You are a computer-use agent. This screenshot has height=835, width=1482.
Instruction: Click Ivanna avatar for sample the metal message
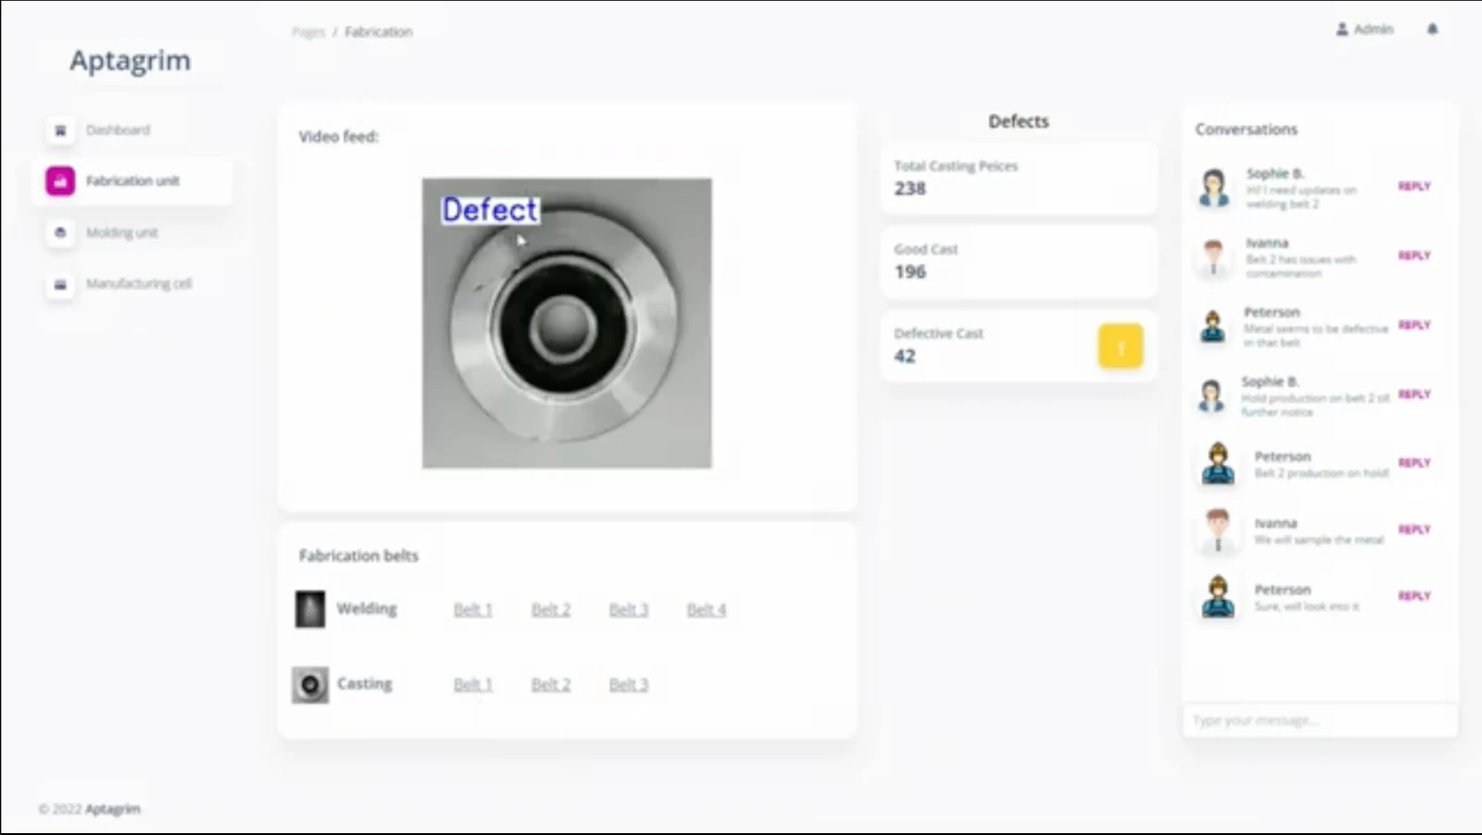1218,530
